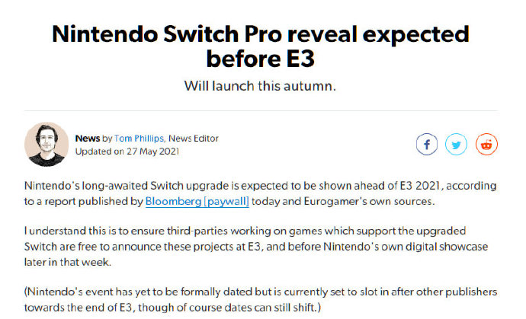
Task: Click "before E3" in the headline
Action: pos(261,59)
